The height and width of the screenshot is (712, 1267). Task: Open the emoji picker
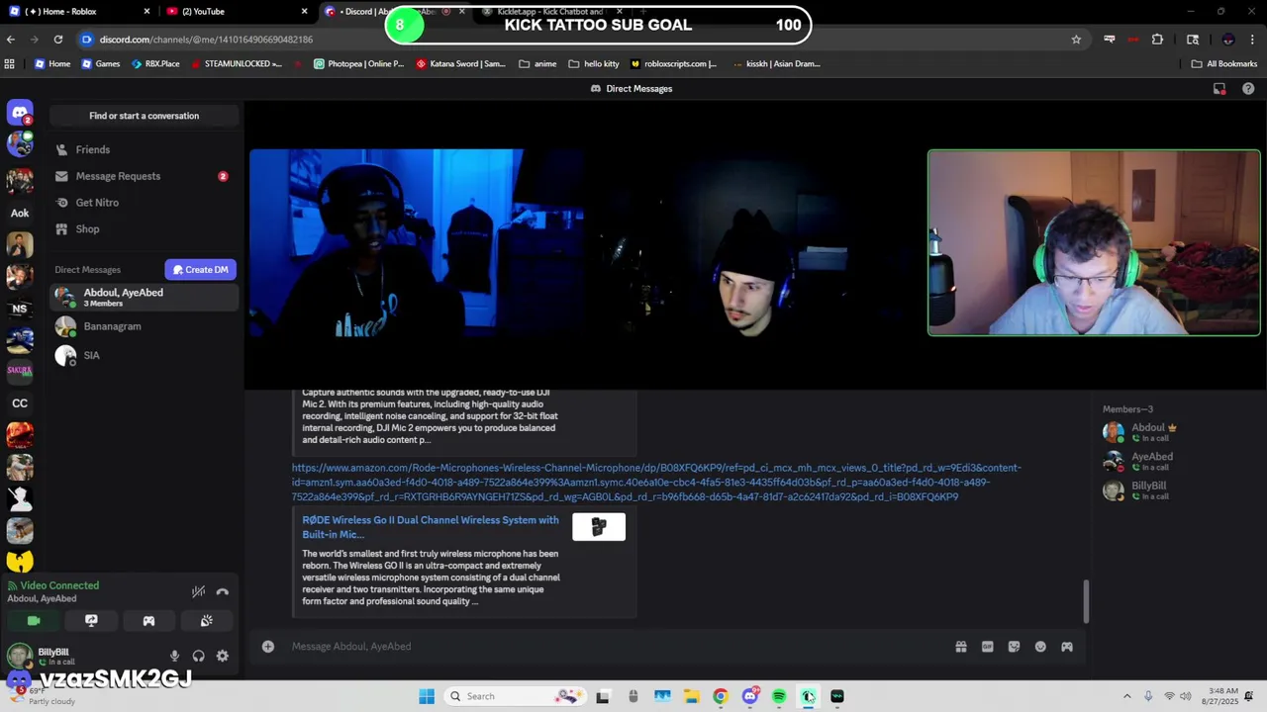pyautogui.click(x=1040, y=647)
